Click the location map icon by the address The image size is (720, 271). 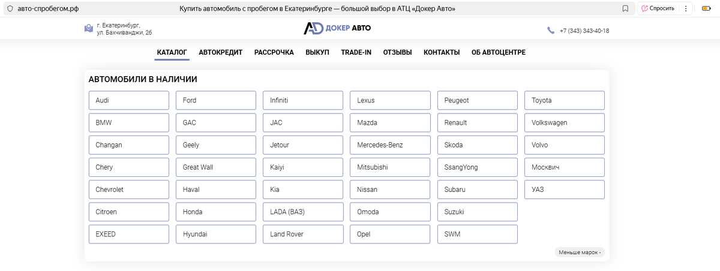pos(89,29)
